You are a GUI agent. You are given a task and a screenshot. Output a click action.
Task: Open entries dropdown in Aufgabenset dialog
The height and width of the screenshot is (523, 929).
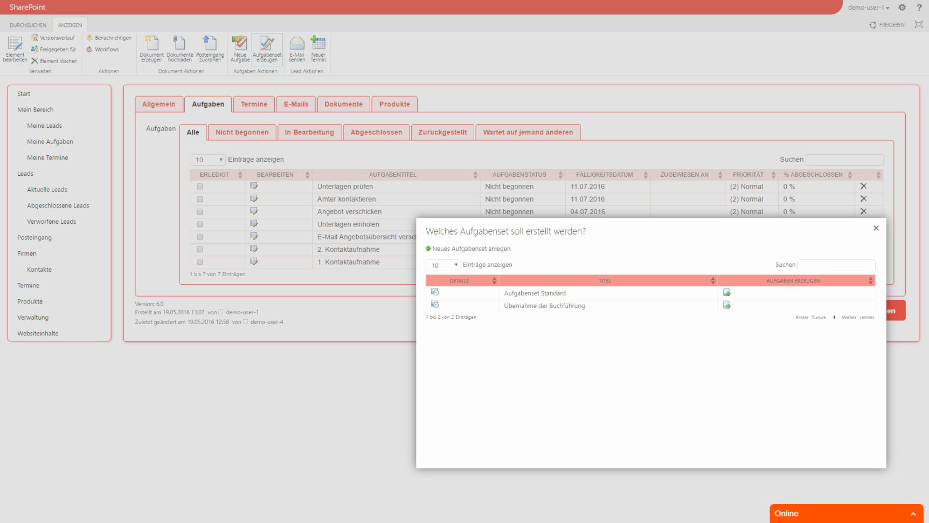tap(443, 265)
